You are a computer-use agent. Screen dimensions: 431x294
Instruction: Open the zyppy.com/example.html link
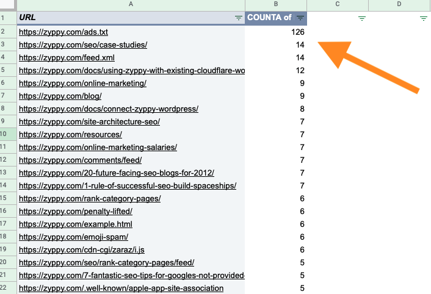(x=76, y=224)
